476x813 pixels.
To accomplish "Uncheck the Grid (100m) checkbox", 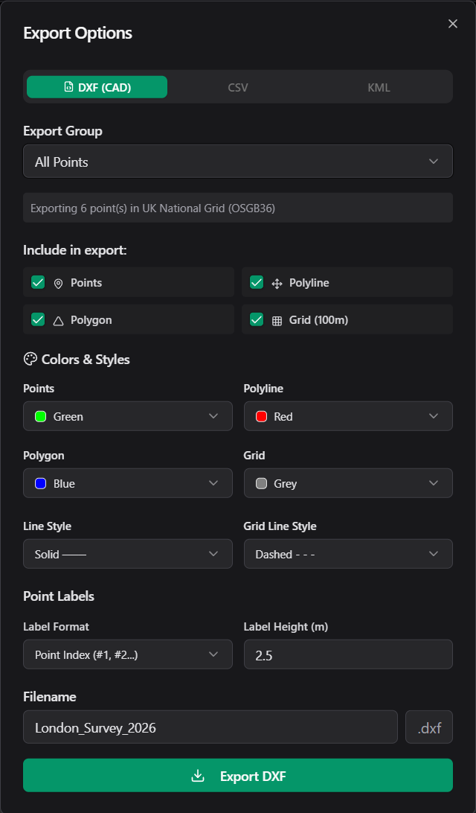I will tap(257, 319).
